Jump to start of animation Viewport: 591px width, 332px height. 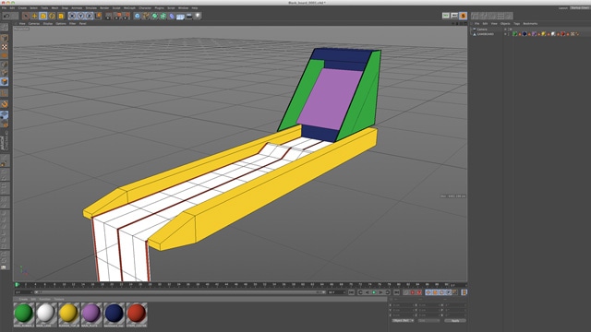click(351, 292)
